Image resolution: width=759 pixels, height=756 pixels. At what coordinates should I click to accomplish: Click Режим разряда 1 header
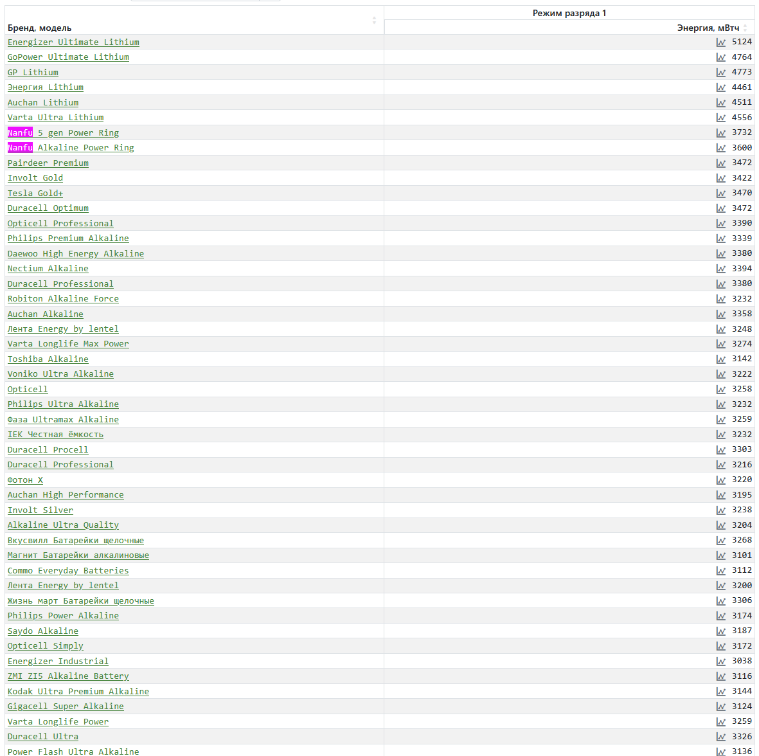click(x=569, y=13)
